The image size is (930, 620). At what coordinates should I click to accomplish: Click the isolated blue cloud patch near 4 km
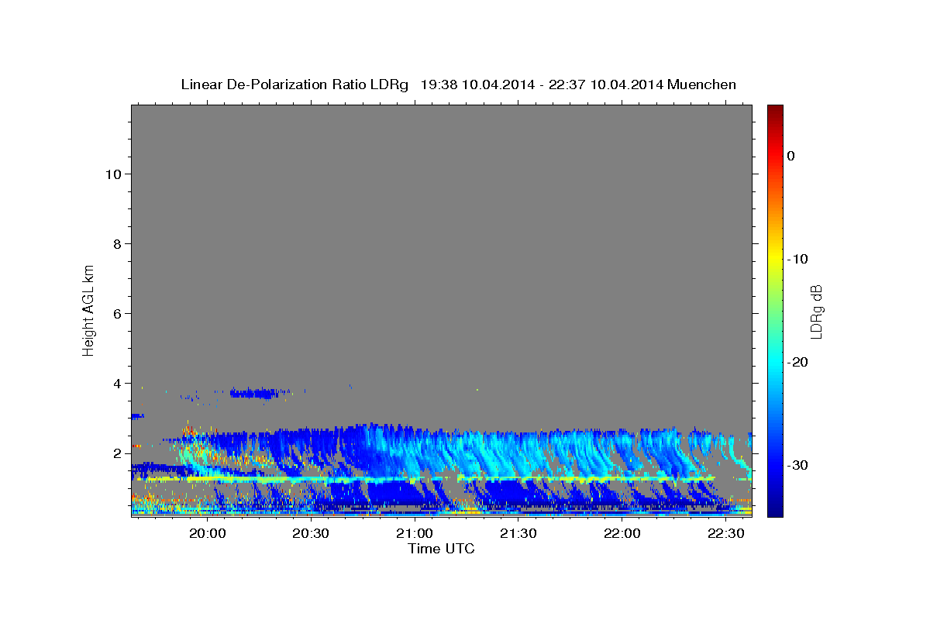point(253,393)
